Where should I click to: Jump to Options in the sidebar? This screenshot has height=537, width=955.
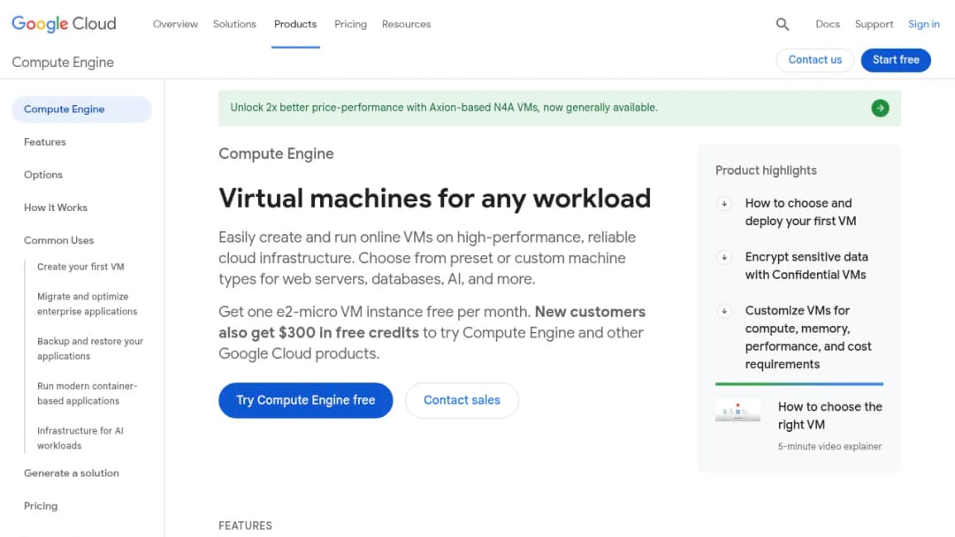coord(43,175)
